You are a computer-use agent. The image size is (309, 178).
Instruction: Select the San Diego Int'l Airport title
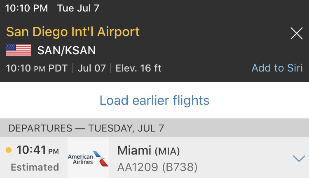[x=73, y=32]
